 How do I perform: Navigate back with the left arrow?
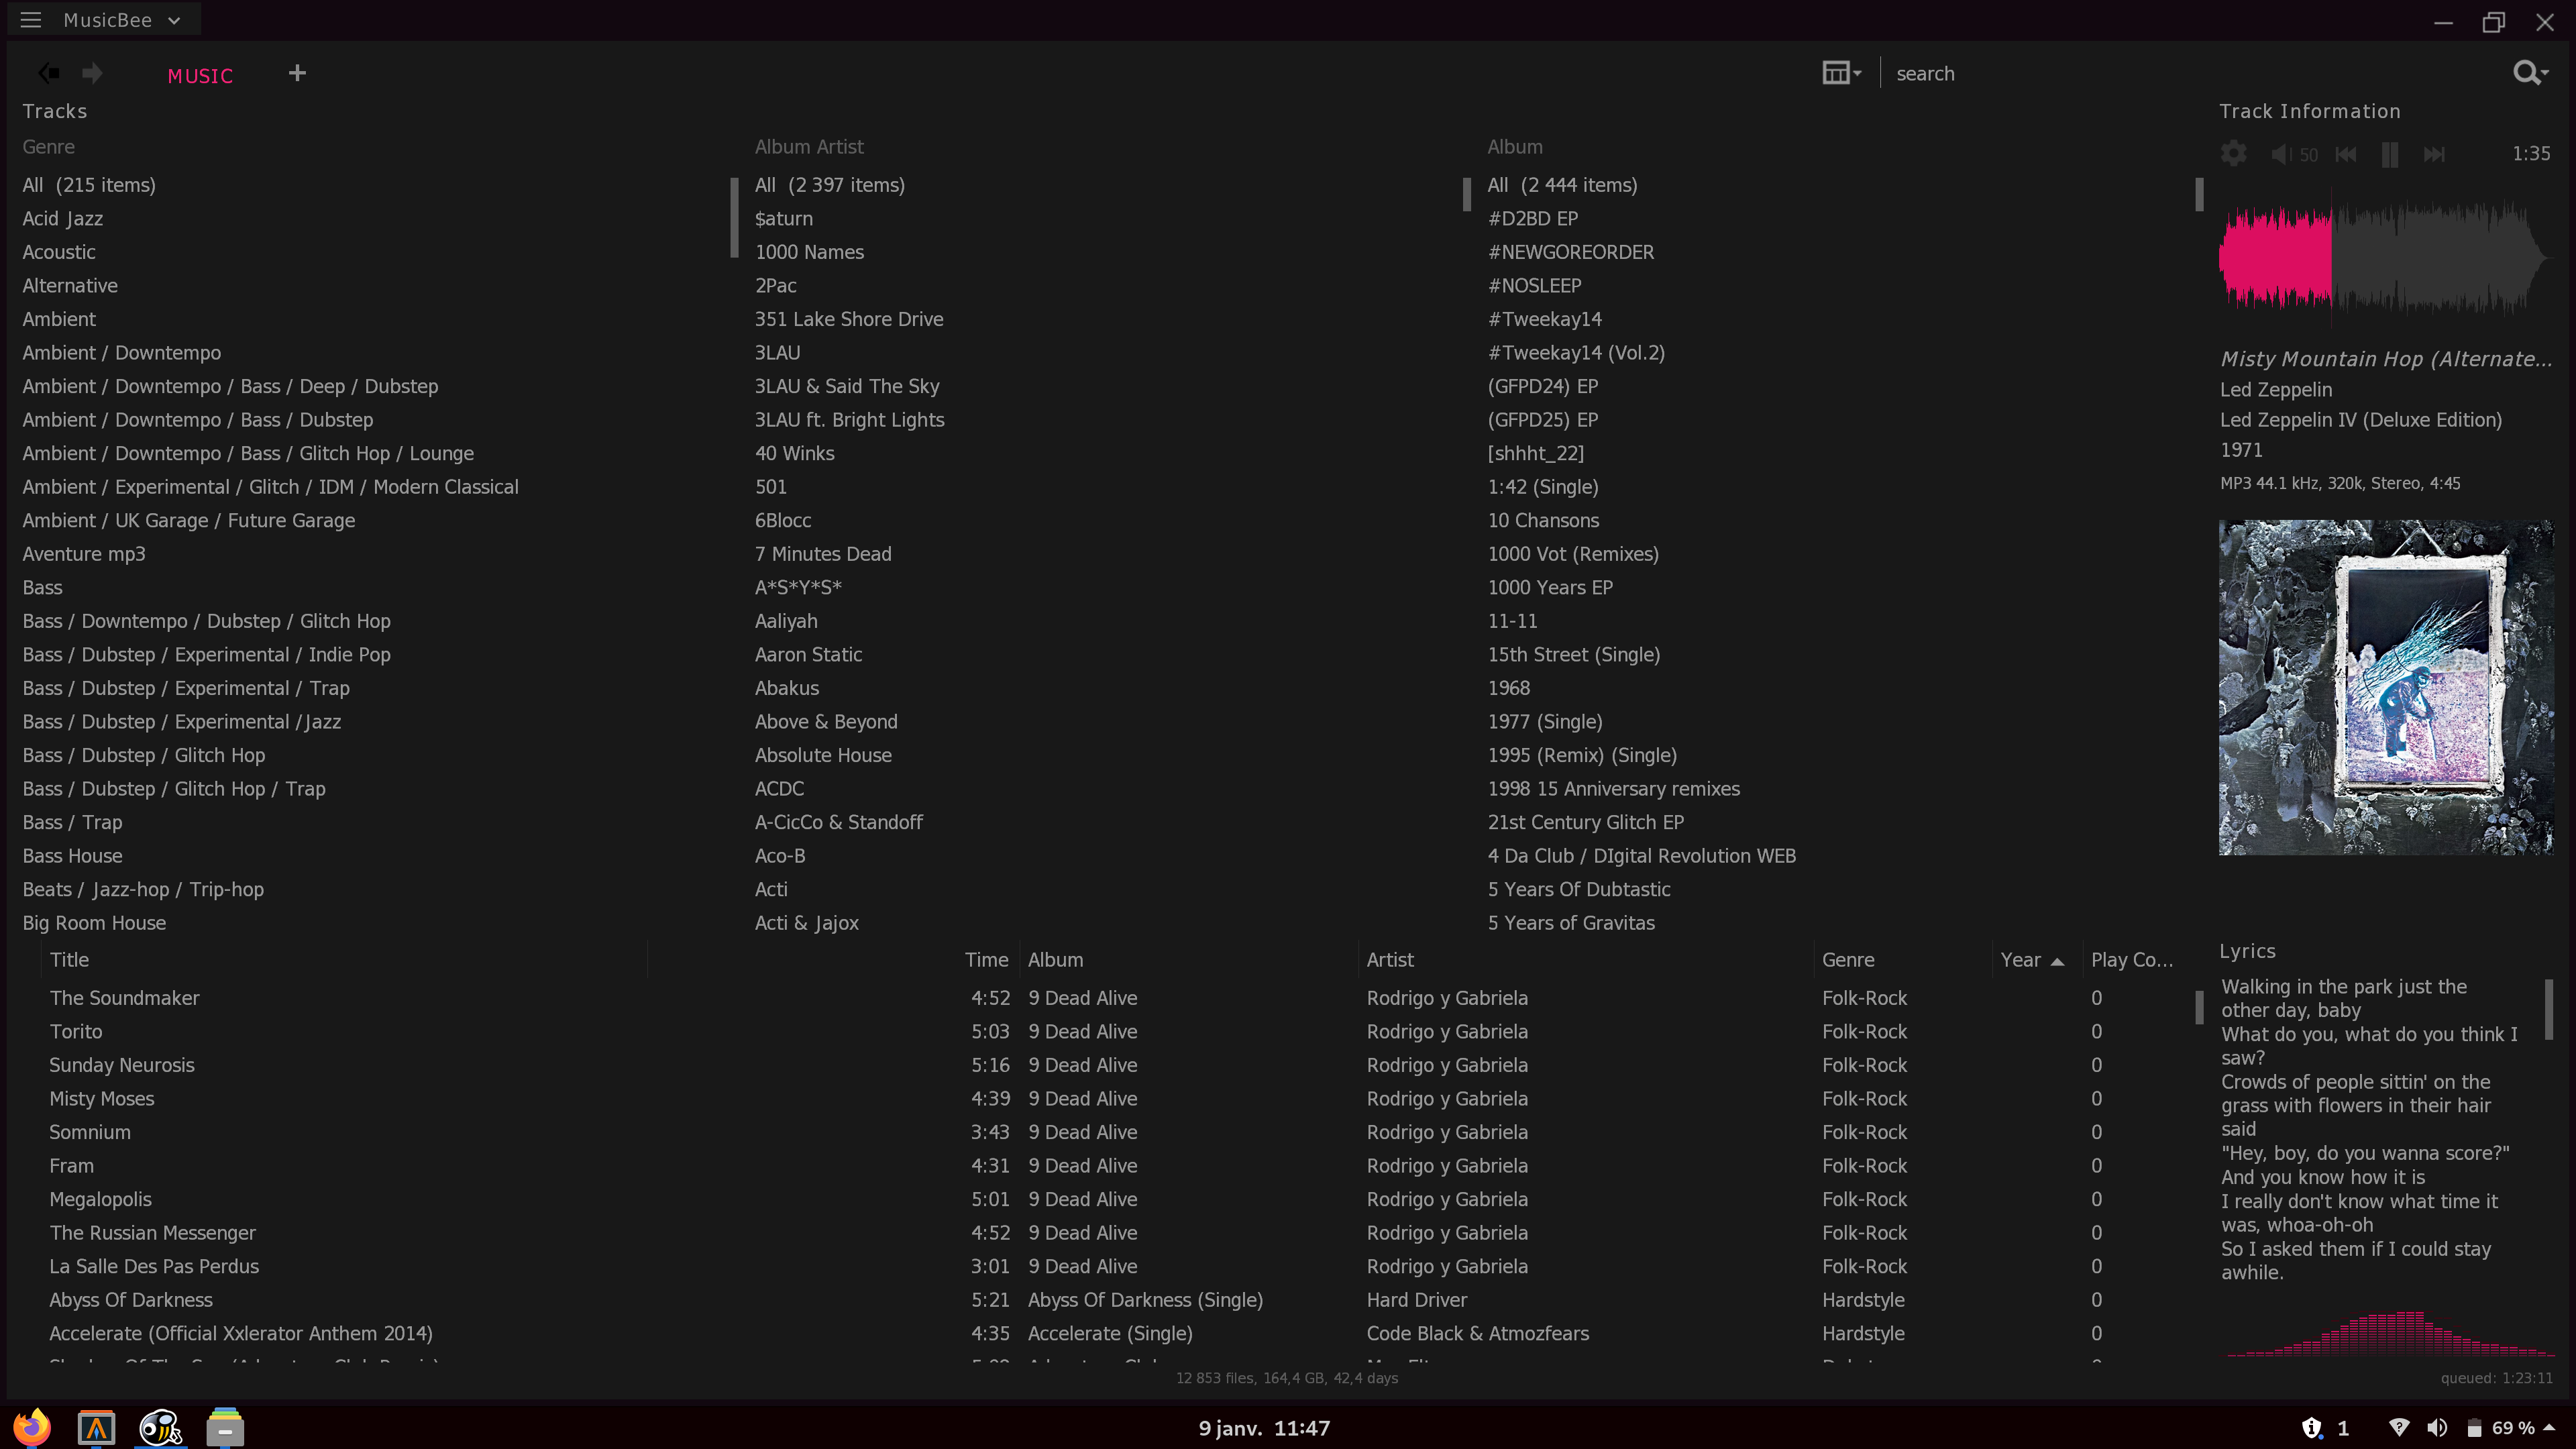pyautogui.click(x=48, y=73)
